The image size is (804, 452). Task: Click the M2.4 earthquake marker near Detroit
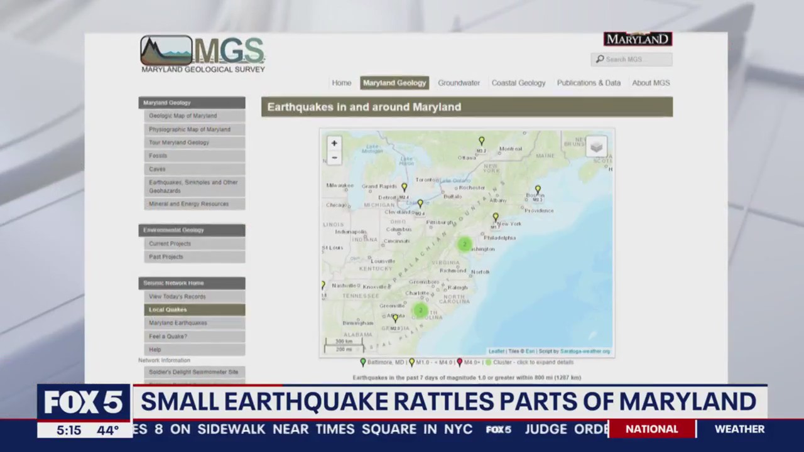(405, 188)
